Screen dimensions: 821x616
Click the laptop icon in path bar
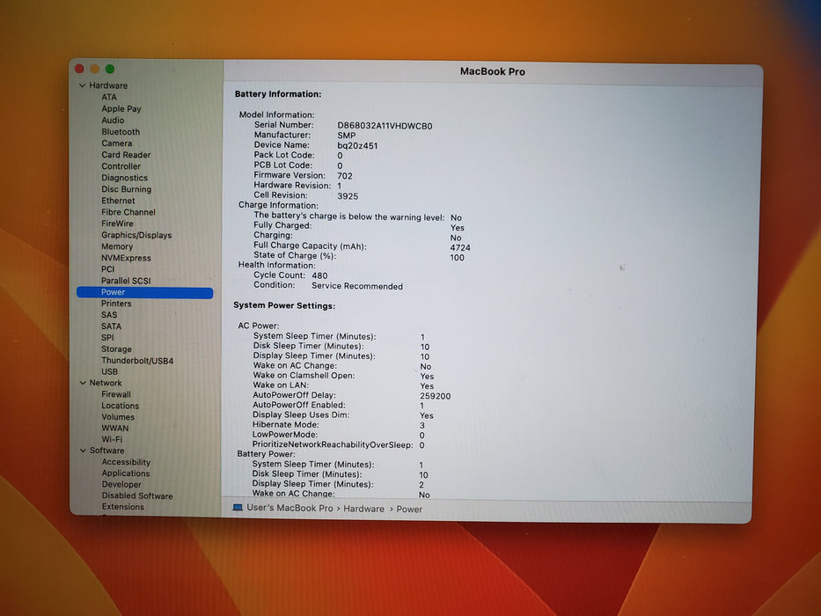[238, 508]
